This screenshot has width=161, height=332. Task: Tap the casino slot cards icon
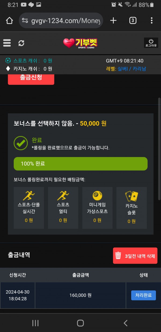132,197
